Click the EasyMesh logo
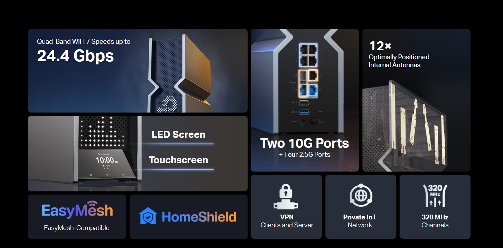Screen dimensions: 503x248 pyautogui.click(x=77, y=210)
